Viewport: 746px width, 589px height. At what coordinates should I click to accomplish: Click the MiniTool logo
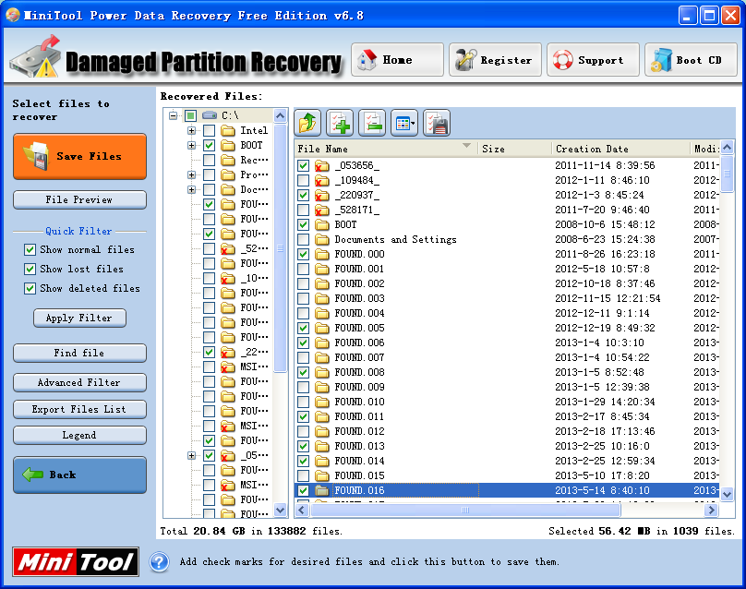pyautogui.click(x=76, y=562)
